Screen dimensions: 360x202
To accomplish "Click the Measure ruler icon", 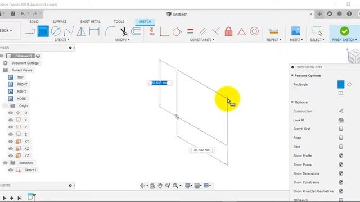I will (x=274, y=31).
